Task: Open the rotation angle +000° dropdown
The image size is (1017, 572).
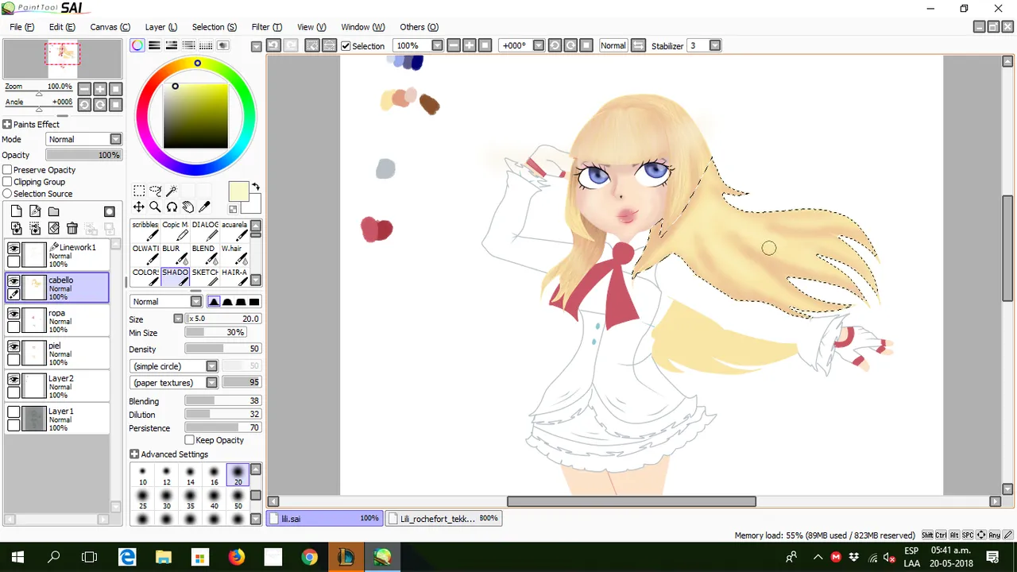Action: pos(539,45)
